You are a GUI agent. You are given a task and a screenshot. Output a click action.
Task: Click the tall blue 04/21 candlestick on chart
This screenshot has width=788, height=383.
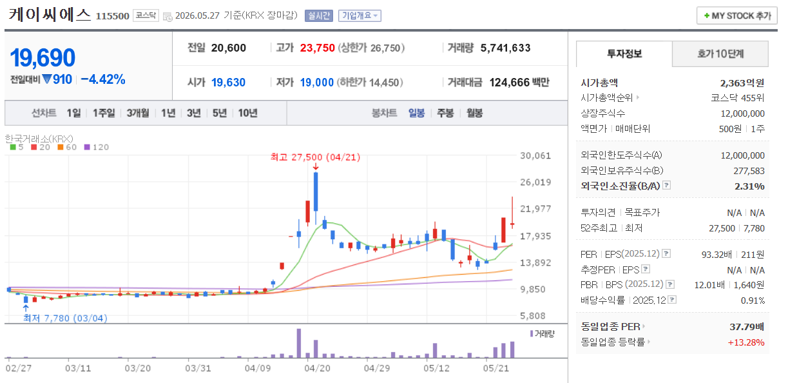click(316, 191)
